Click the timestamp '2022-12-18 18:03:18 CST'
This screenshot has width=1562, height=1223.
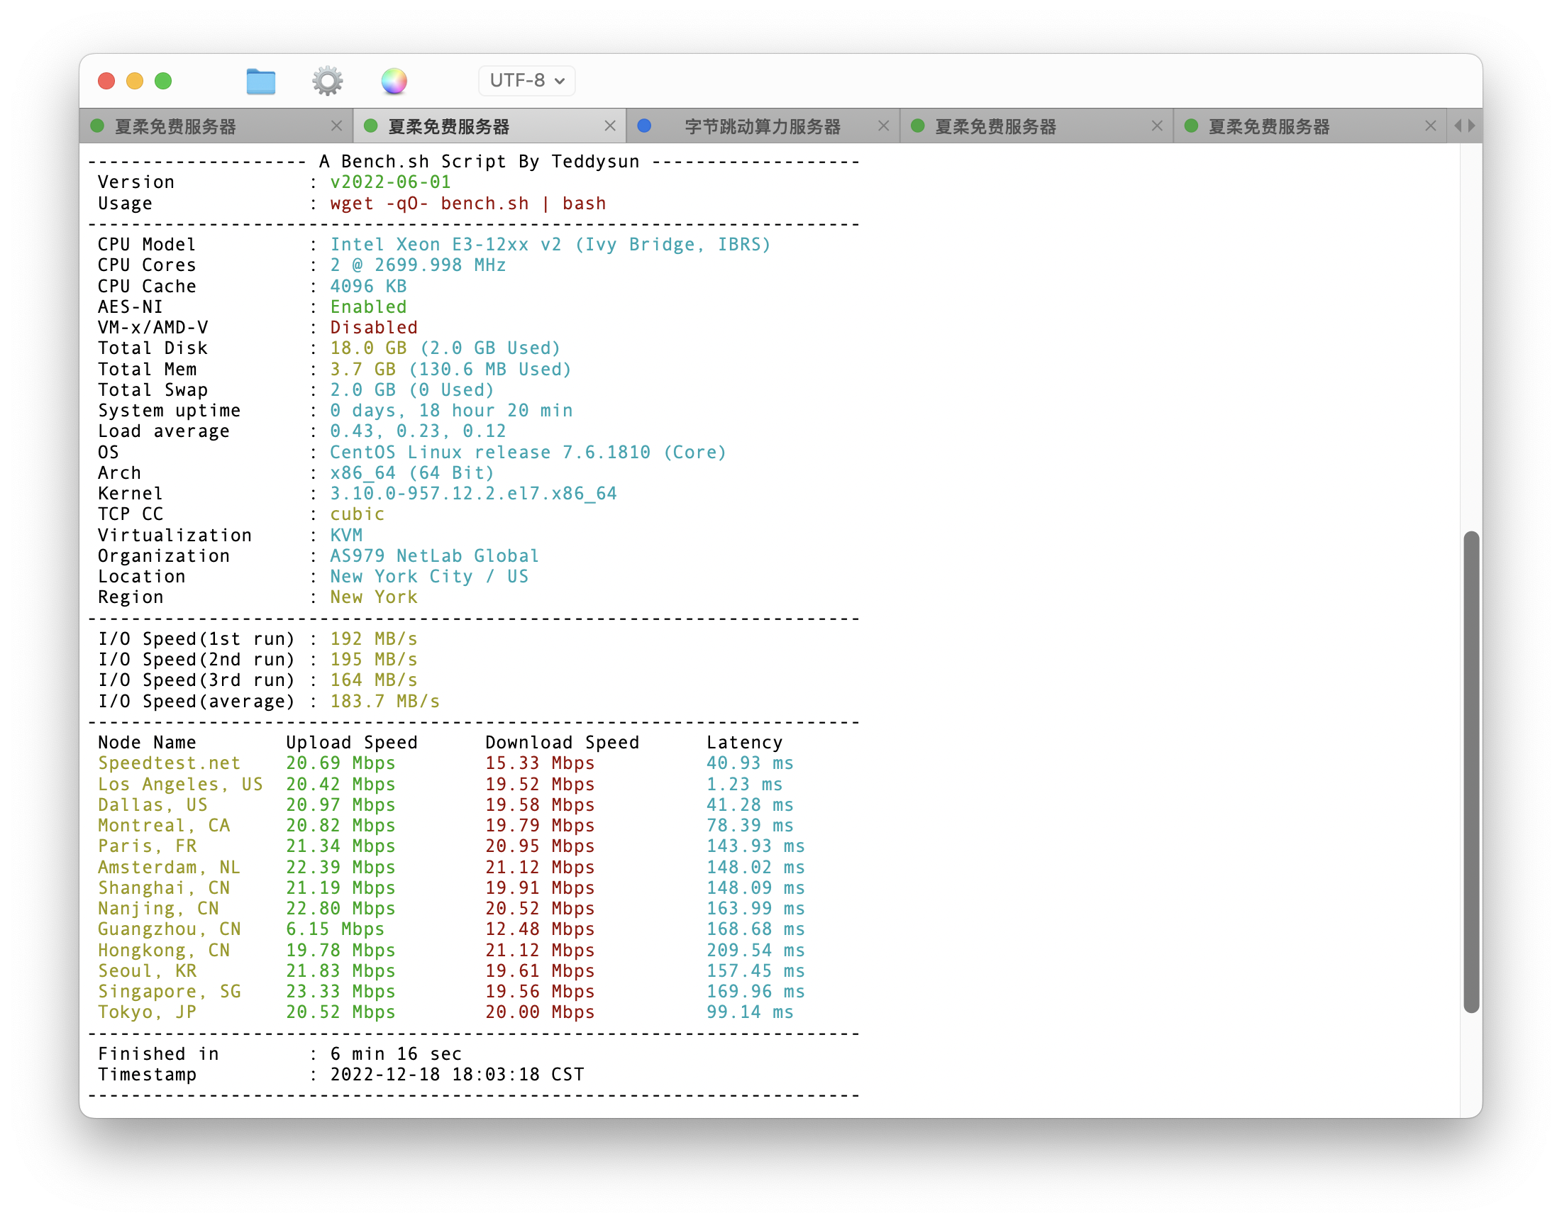pyautogui.click(x=457, y=1075)
